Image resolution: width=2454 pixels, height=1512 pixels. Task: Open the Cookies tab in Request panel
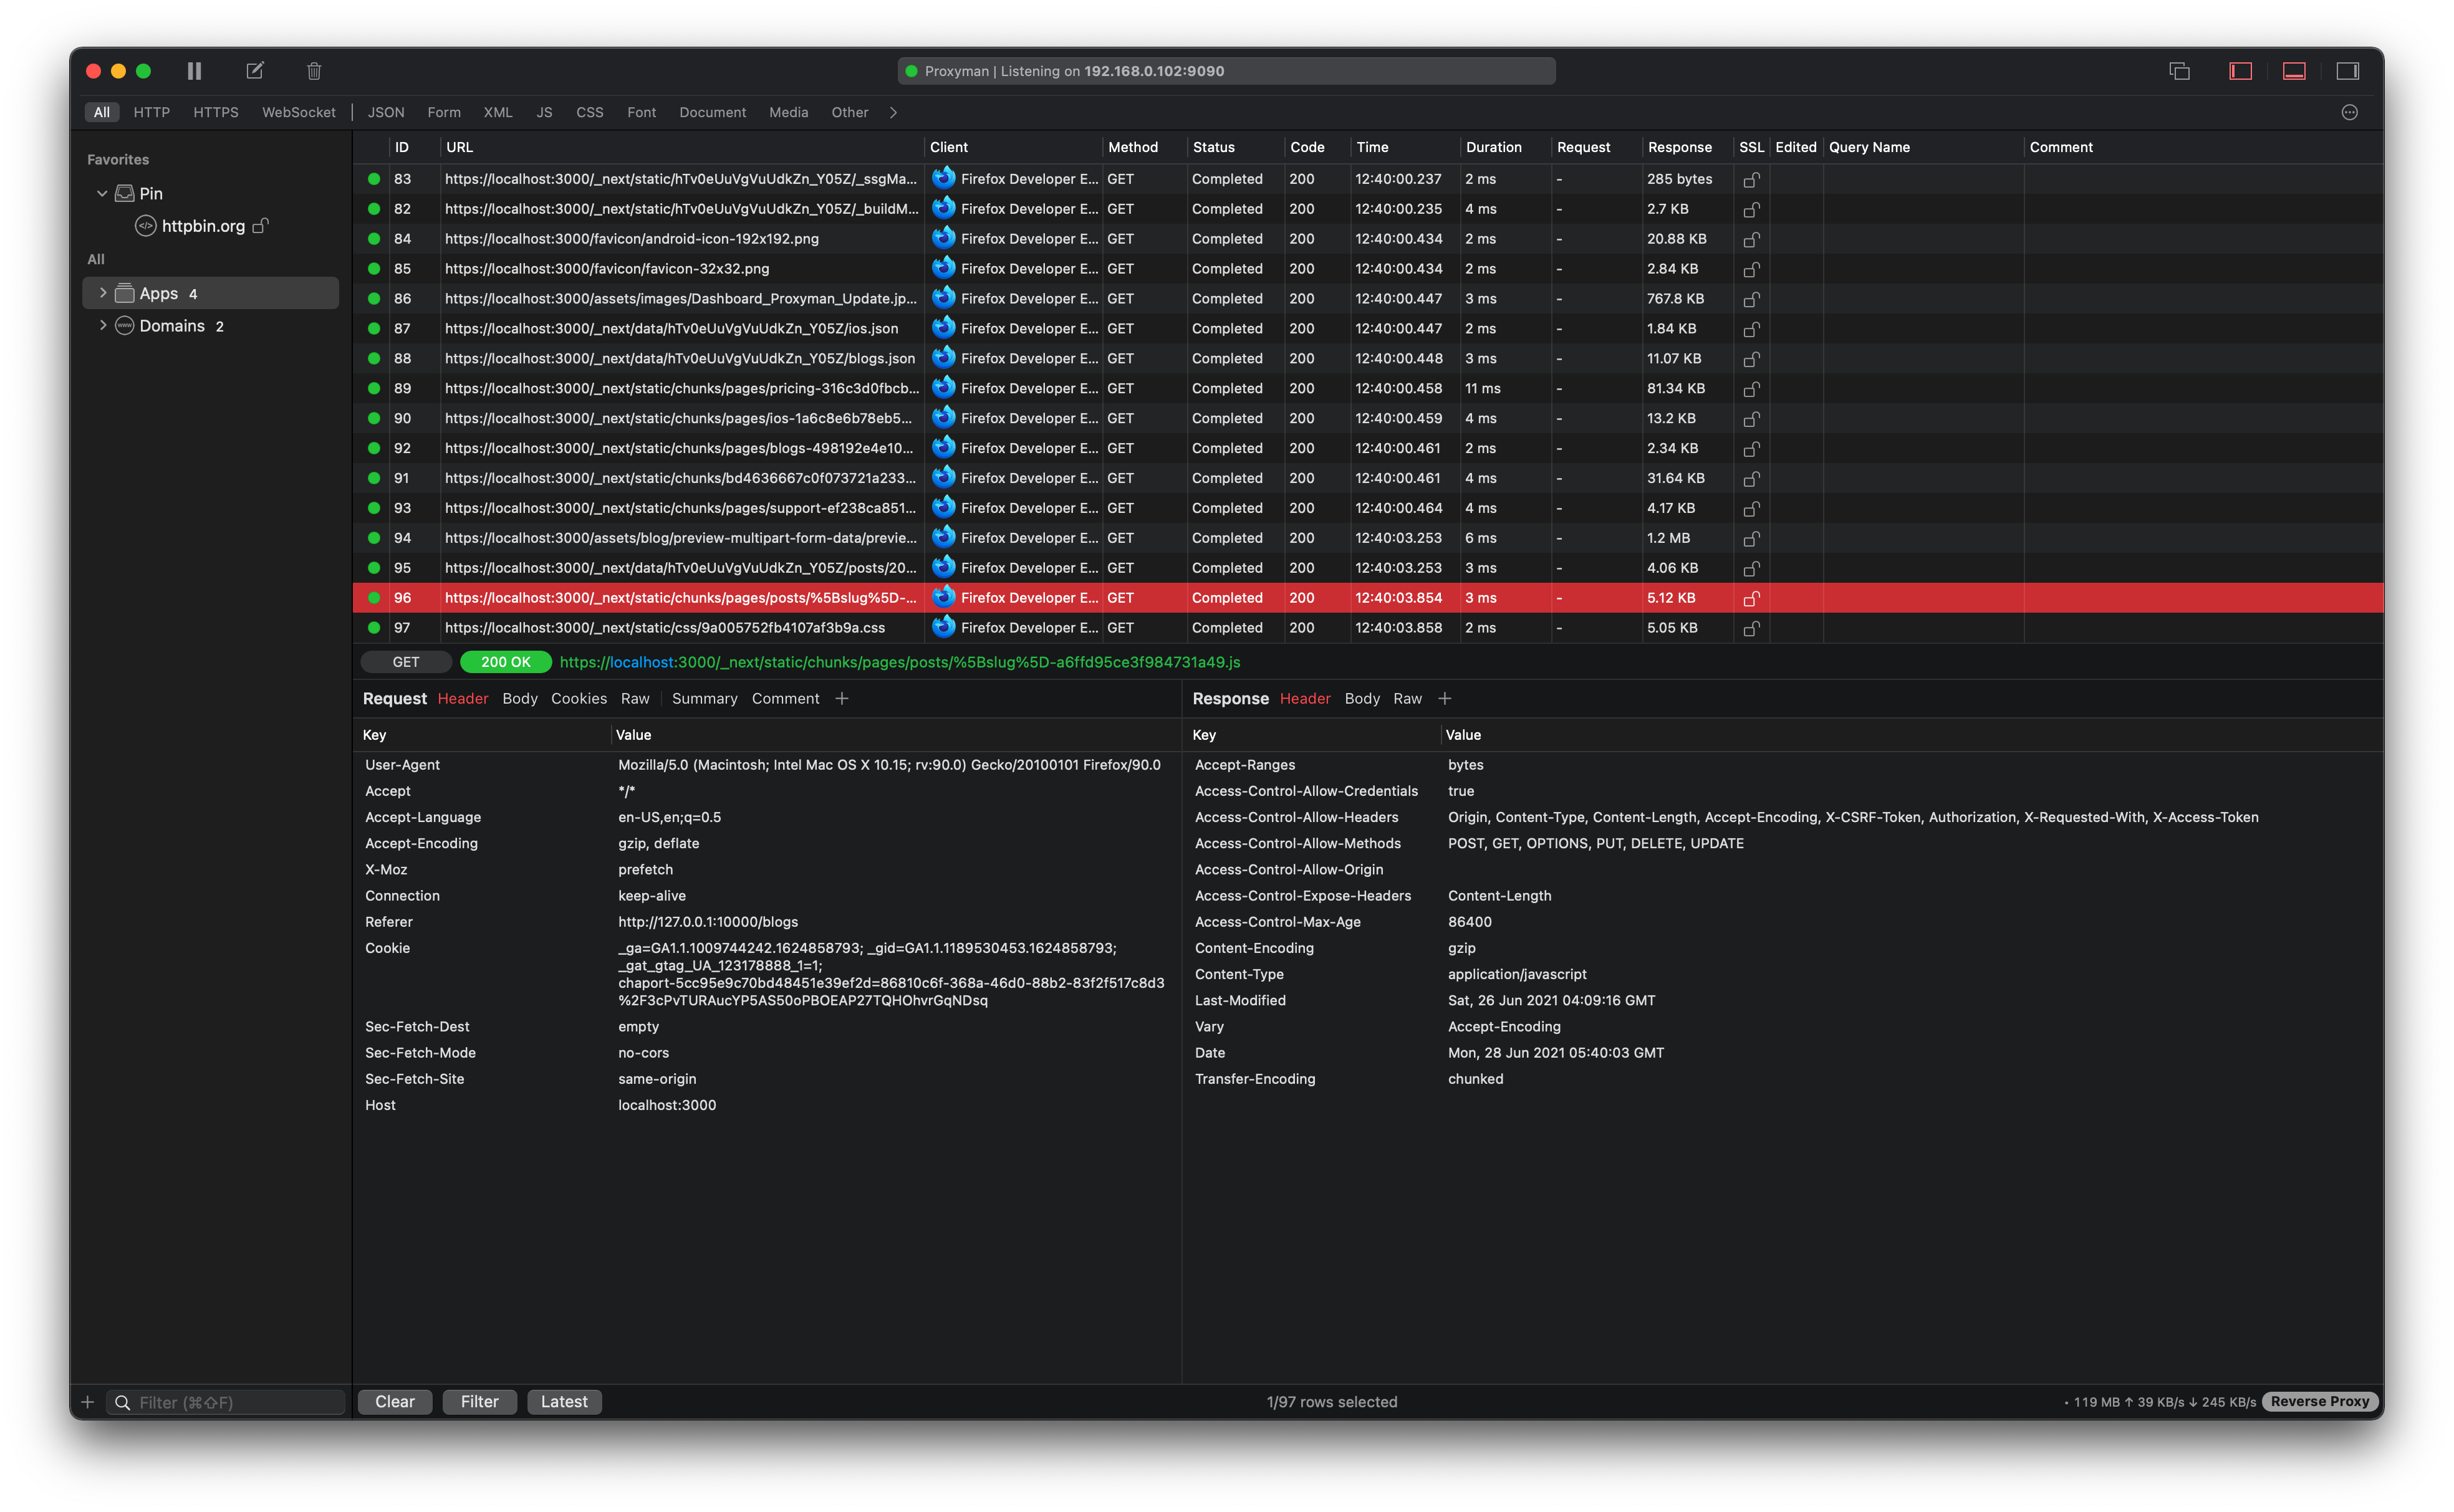coord(578,698)
